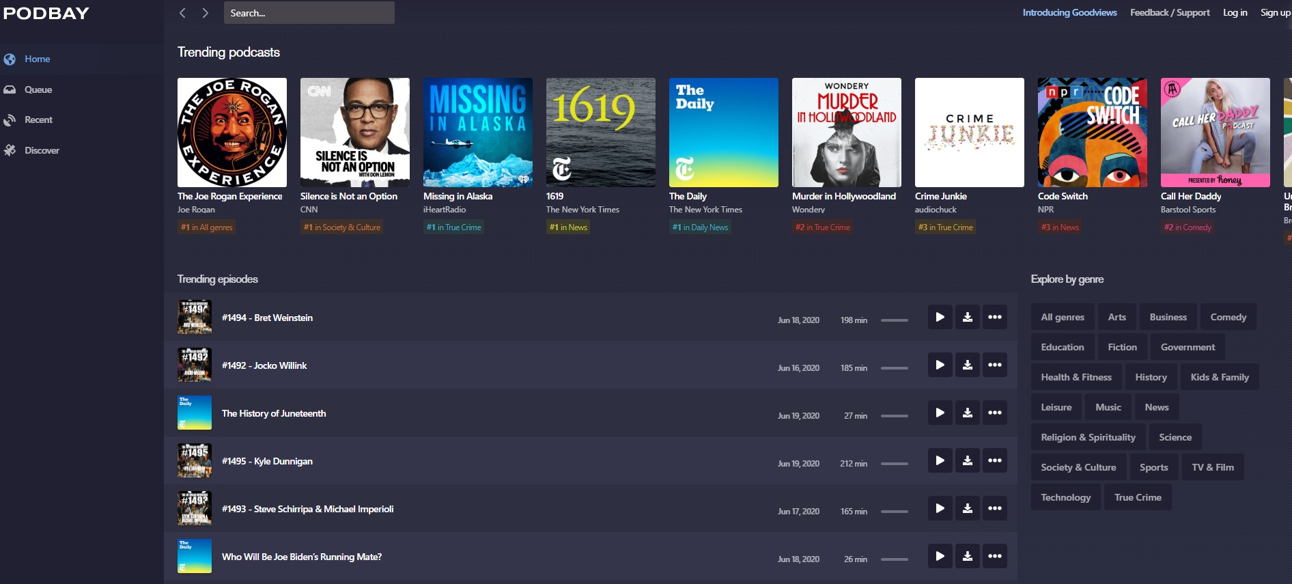Select the Music genre
This screenshot has width=1292, height=584.
point(1108,407)
